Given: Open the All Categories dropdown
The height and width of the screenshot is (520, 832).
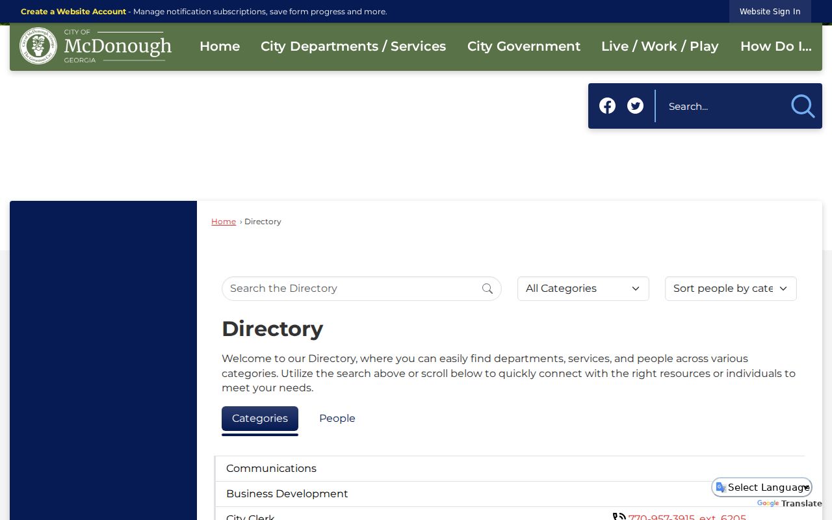Looking at the screenshot, I should click(583, 289).
